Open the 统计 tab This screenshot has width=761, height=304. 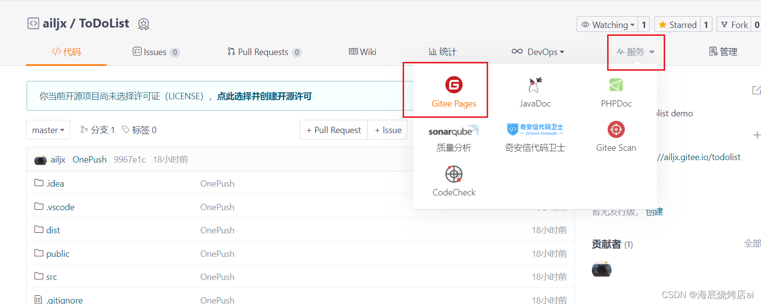pos(443,52)
